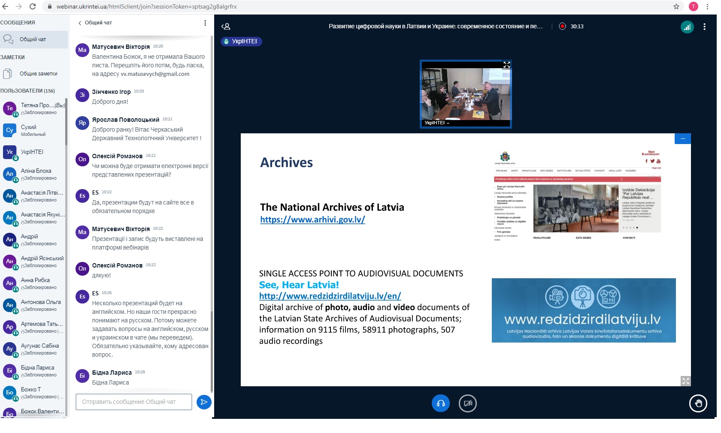Make the webcam video fullscreen
This screenshot has width=721, height=433.
(506, 65)
